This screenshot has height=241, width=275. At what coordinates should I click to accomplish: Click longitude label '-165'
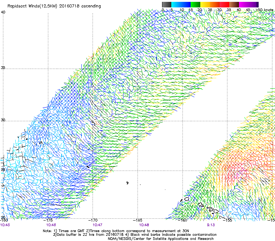click(x=137, y=220)
